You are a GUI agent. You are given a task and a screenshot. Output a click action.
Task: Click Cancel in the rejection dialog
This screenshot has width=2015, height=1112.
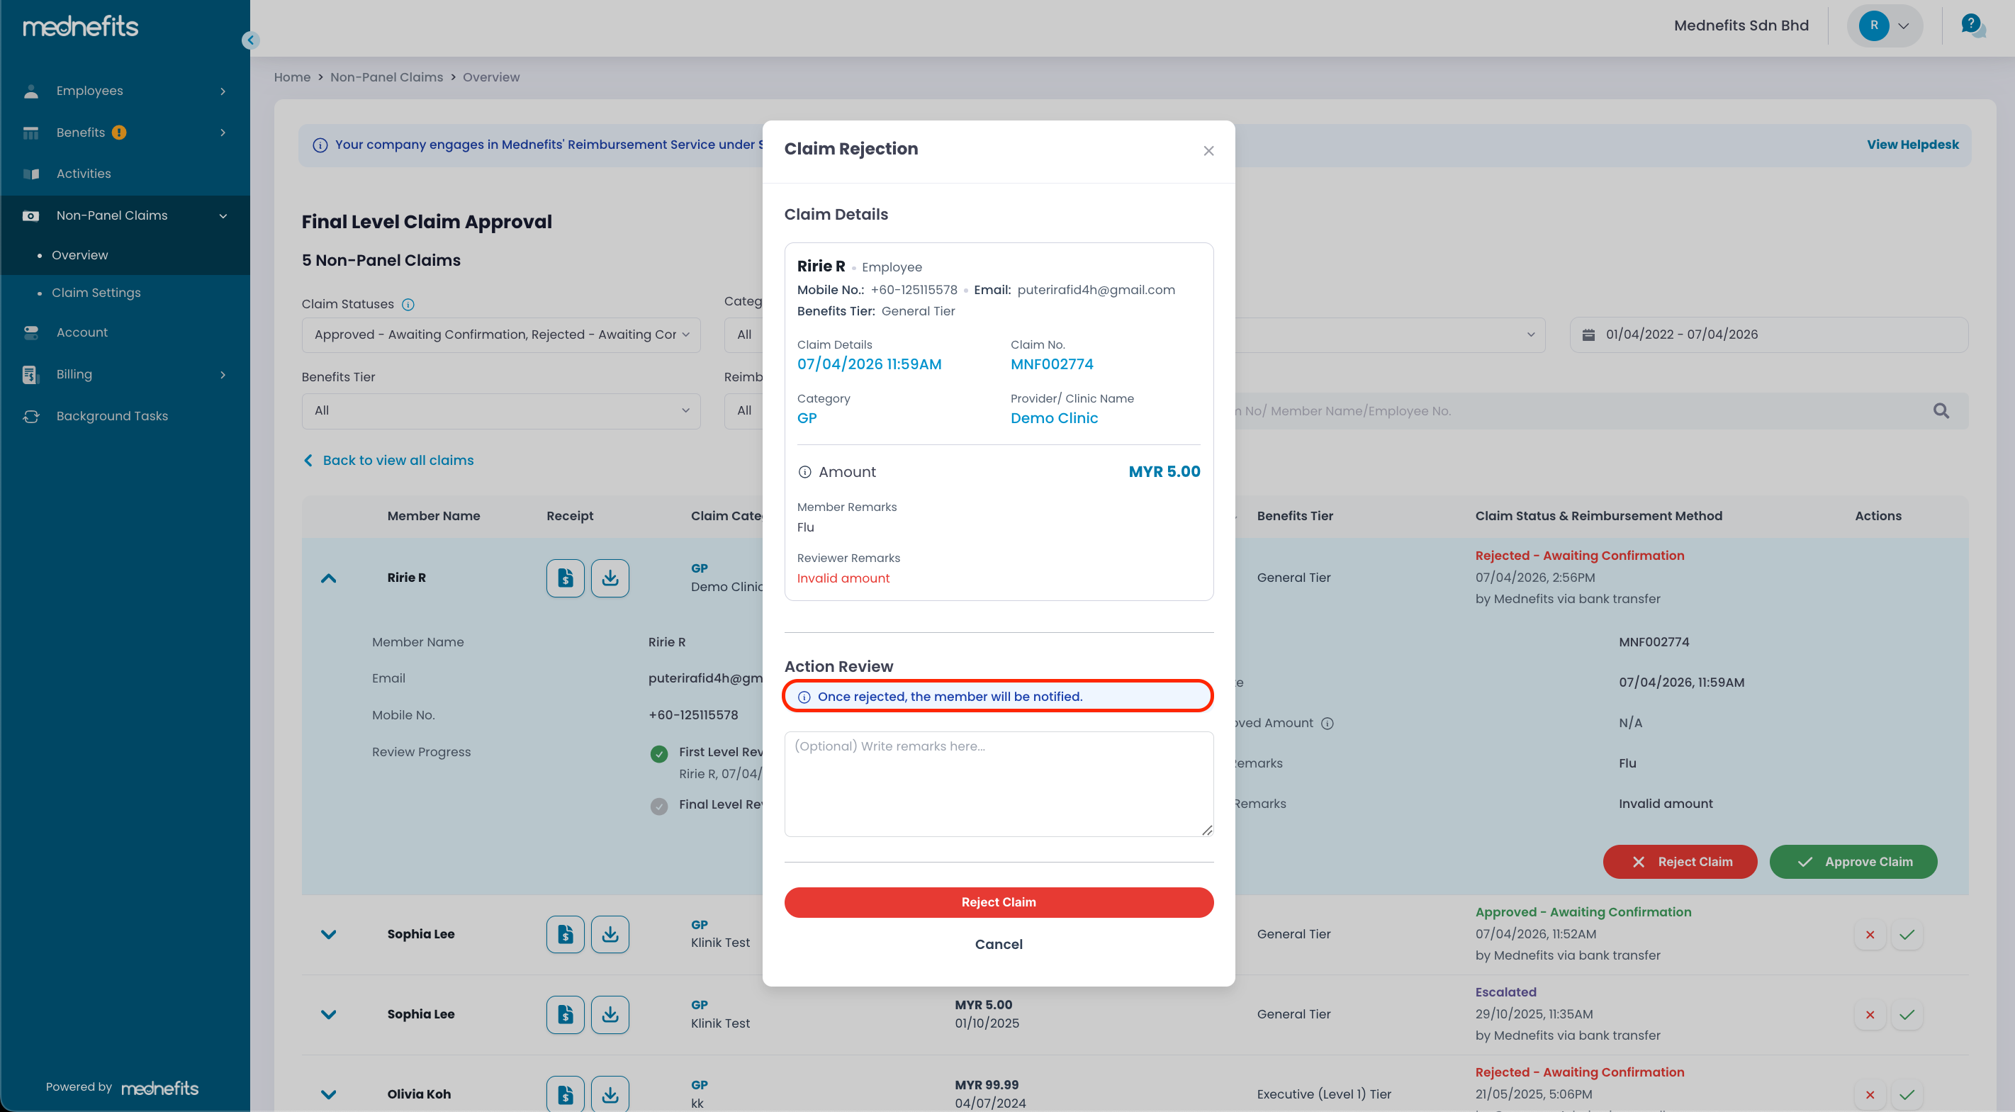(x=998, y=944)
